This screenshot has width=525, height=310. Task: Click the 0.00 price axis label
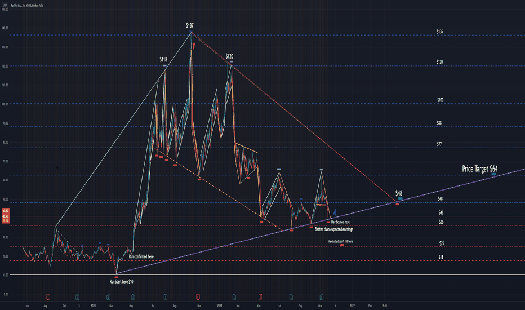pos(6,294)
